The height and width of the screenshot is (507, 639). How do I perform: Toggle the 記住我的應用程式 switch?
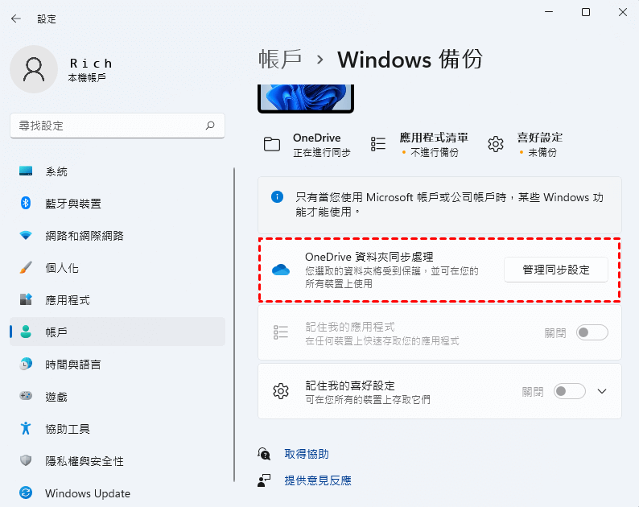pyautogui.click(x=592, y=332)
